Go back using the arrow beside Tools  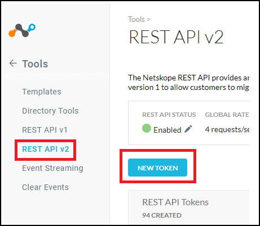pyautogui.click(x=13, y=64)
